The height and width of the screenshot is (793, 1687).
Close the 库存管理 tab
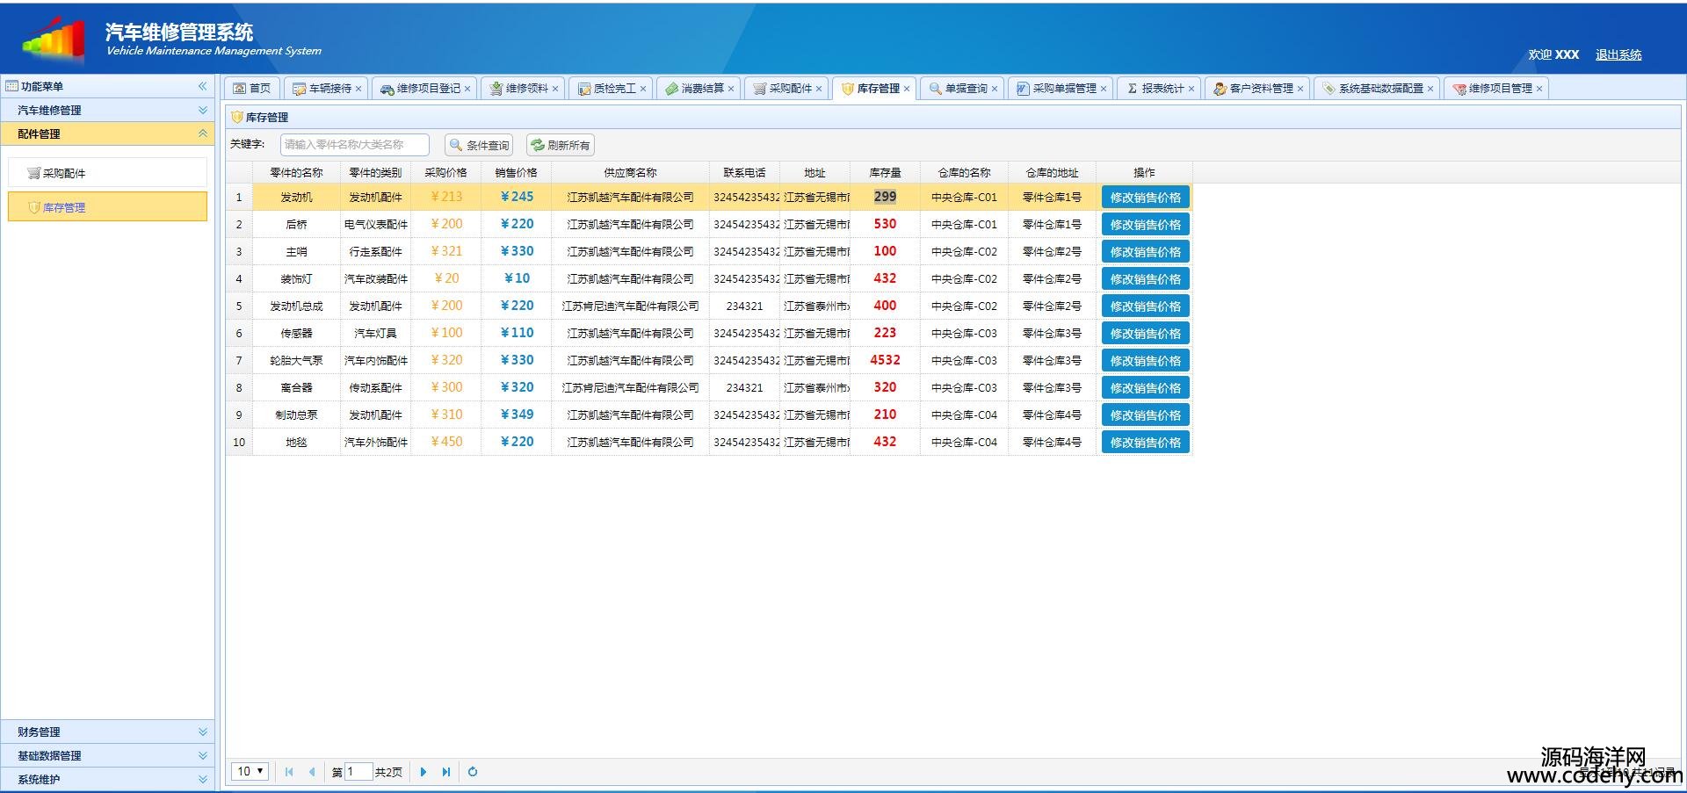(x=907, y=89)
